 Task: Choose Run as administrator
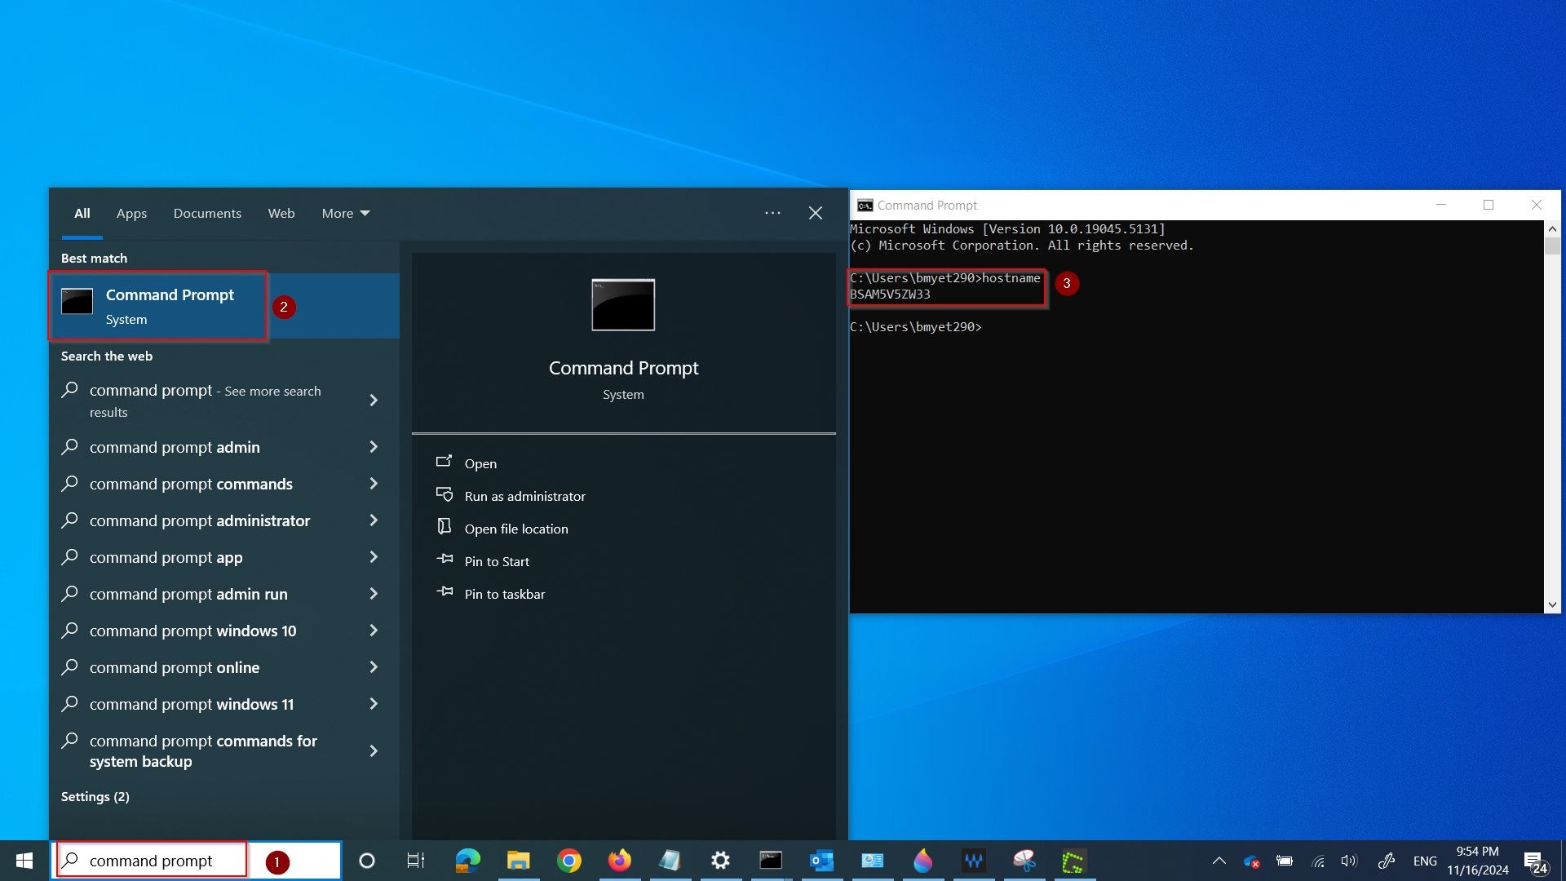coord(524,496)
